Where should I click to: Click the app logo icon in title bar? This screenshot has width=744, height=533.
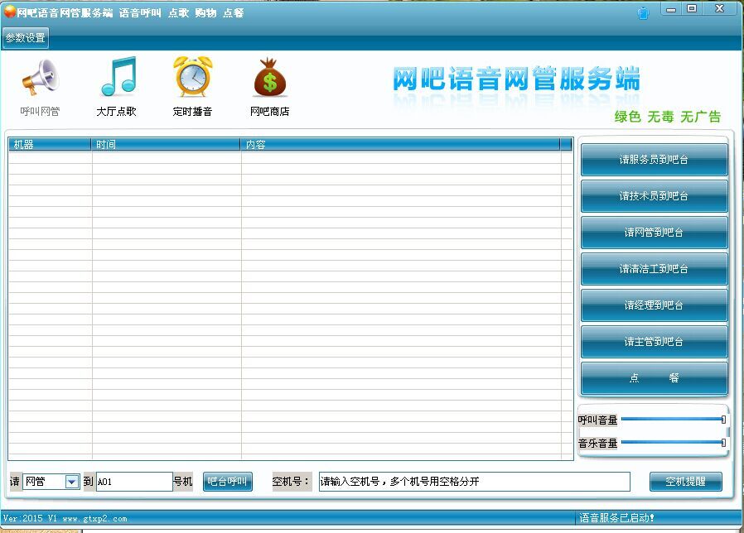[x=10, y=12]
